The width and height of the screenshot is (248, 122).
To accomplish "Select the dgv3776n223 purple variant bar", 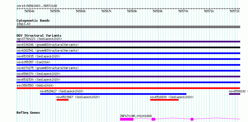I will pyautogui.click(x=128, y=42).
